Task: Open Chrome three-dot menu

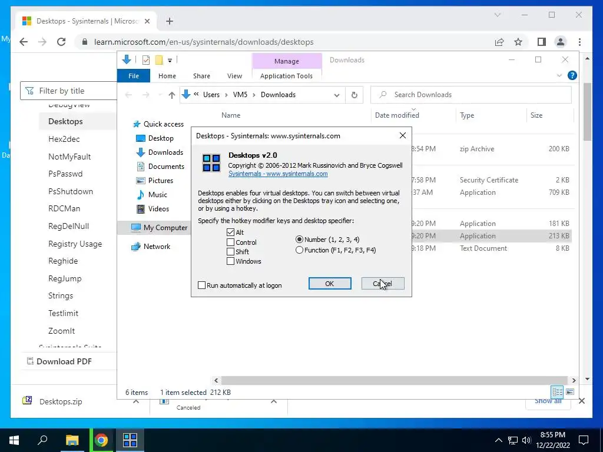Action: click(x=579, y=42)
